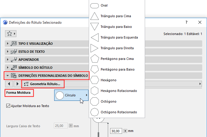The image size is (207, 137).
Task: Click the Forma Moldura label
Action: [18, 93]
